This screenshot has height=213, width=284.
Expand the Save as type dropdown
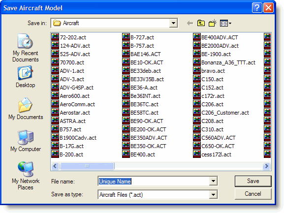pos(213,195)
